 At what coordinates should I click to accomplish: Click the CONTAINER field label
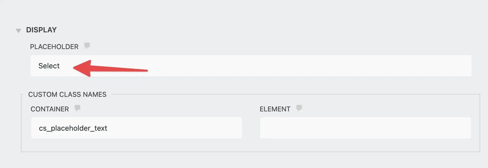click(x=50, y=109)
